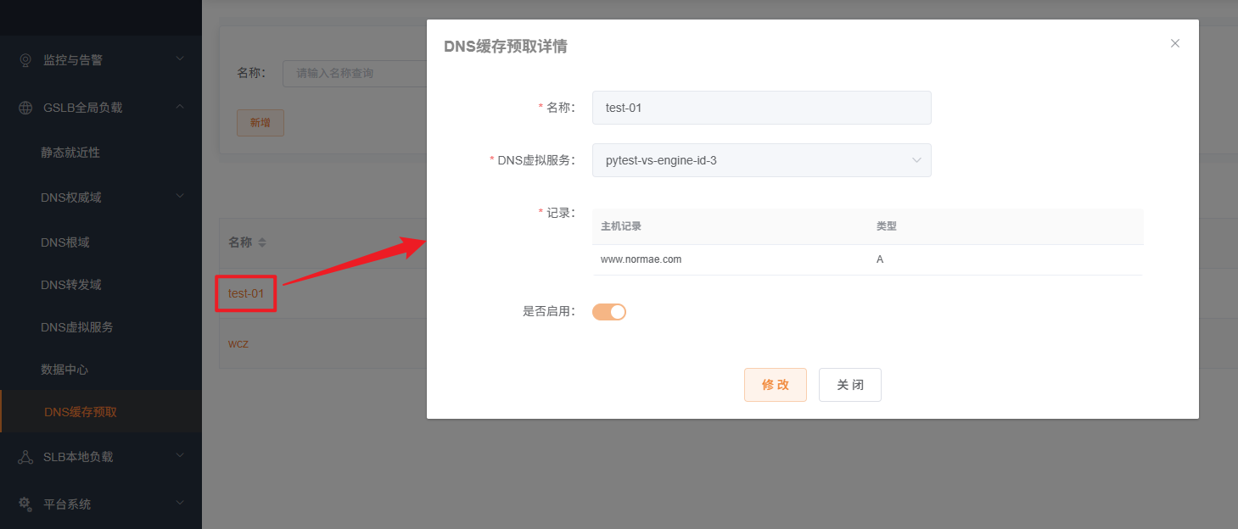Click the network icon beside SLB本地负载
The height and width of the screenshot is (529, 1238).
(25, 456)
